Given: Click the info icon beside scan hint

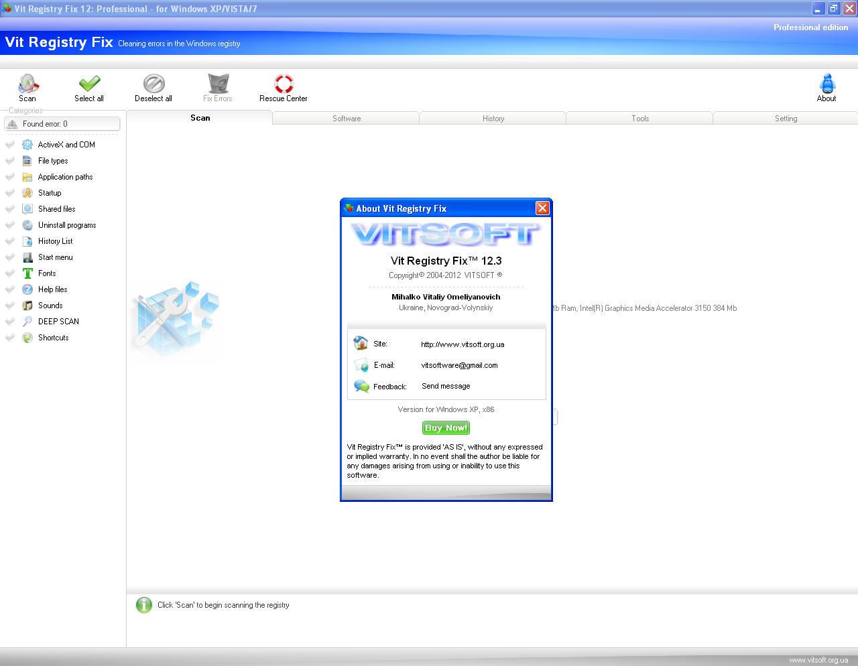Looking at the screenshot, I should pyautogui.click(x=144, y=605).
